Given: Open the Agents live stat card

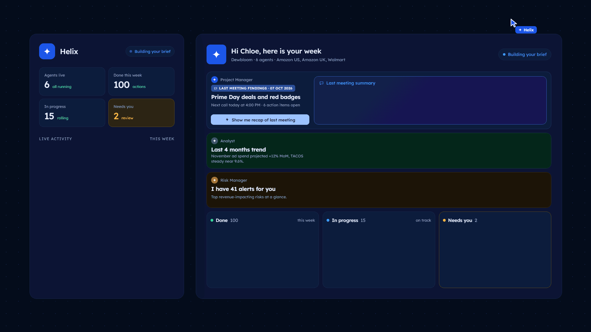Looking at the screenshot, I should pos(72,81).
